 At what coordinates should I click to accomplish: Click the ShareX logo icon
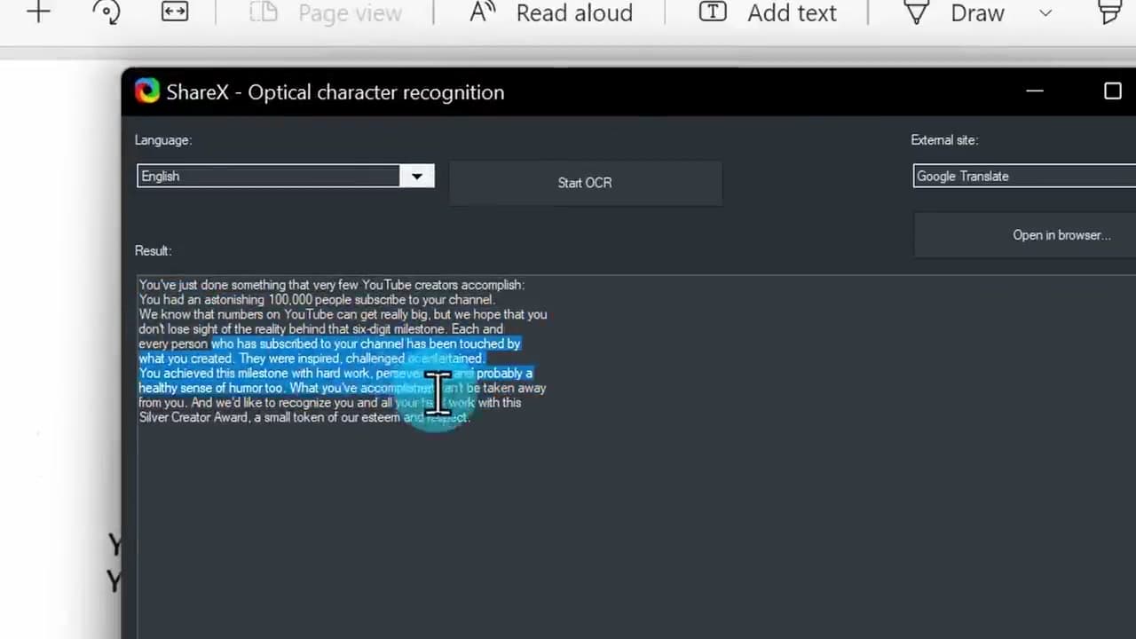point(147,91)
